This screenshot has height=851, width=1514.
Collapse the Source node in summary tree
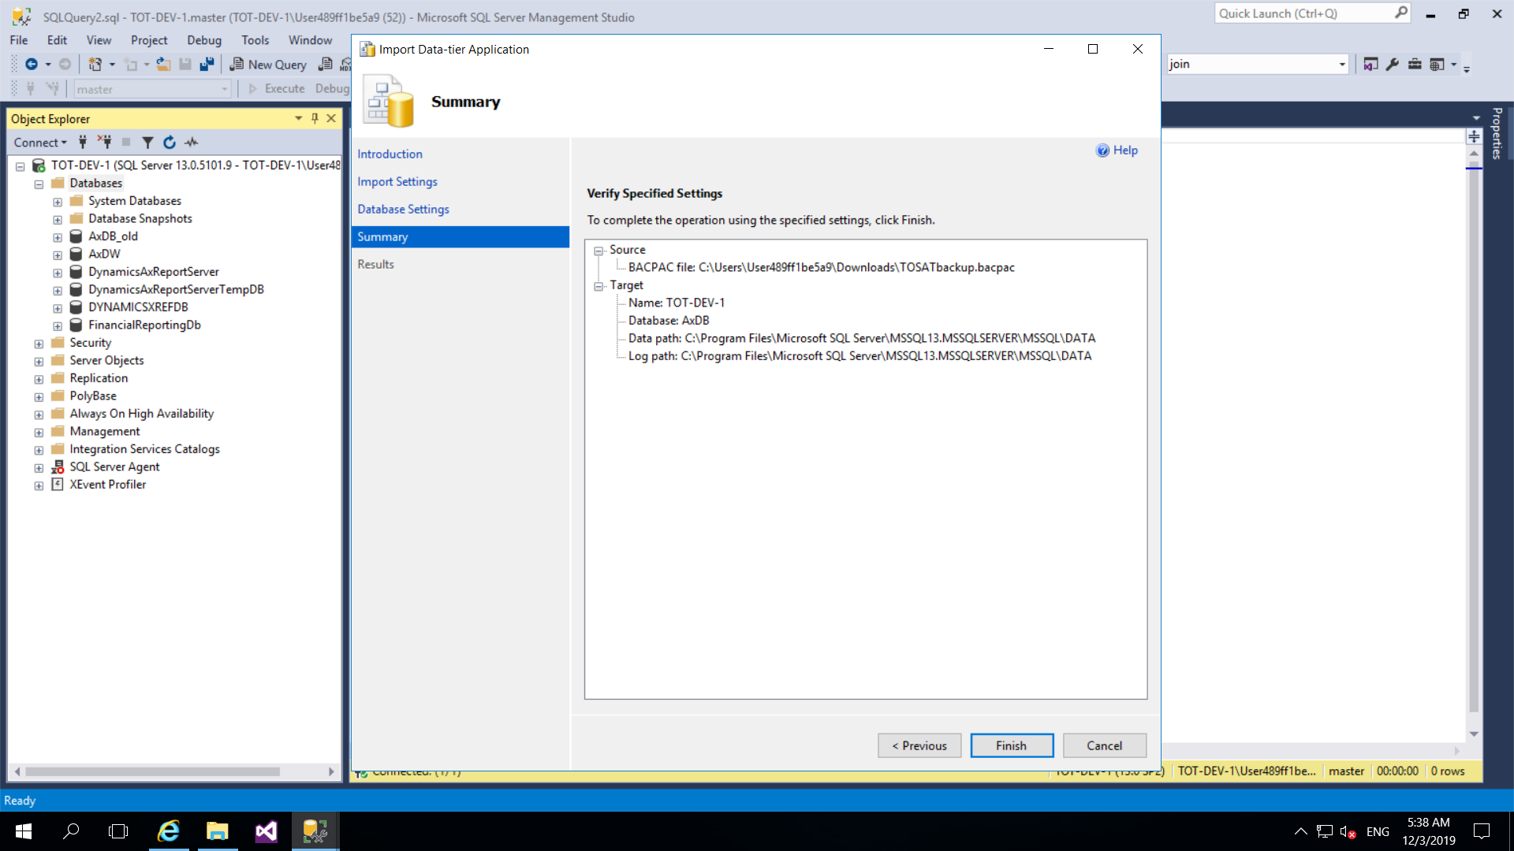599,251
